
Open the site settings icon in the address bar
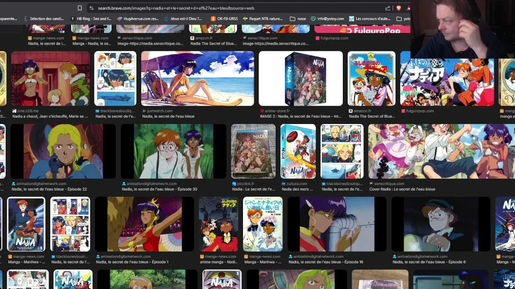point(91,8)
